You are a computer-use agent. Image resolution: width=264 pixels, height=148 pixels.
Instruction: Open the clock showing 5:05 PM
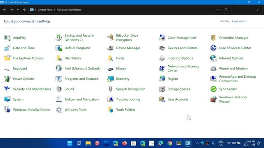pos(249,143)
